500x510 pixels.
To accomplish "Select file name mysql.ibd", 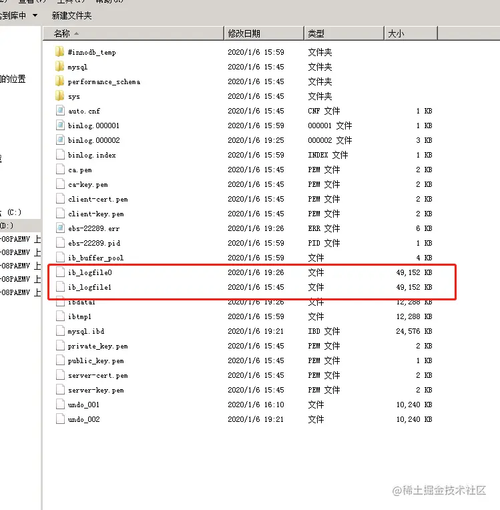I will pyautogui.click(x=86, y=332).
